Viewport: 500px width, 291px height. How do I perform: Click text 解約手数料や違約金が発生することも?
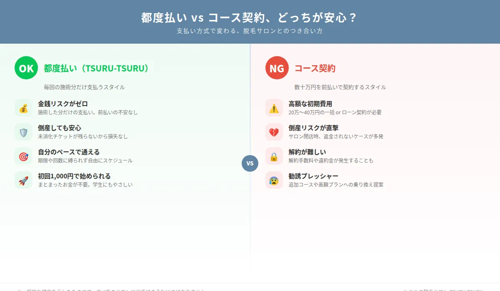(331, 160)
